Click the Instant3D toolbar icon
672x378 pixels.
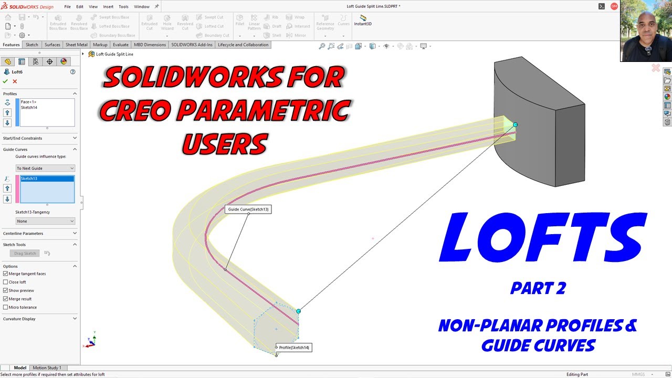click(363, 20)
